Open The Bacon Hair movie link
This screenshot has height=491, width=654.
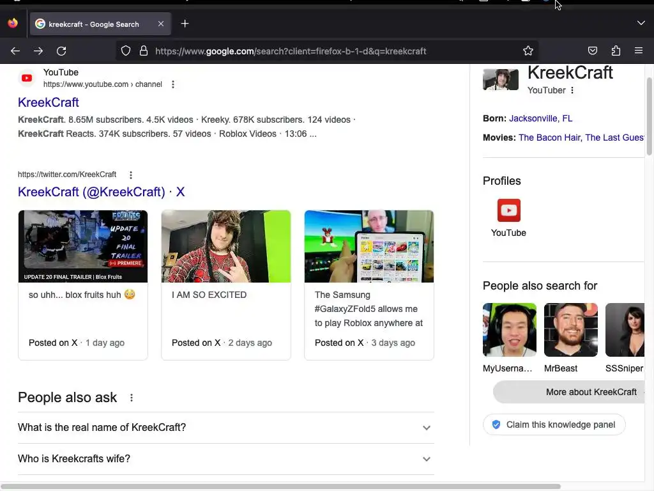(x=549, y=138)
